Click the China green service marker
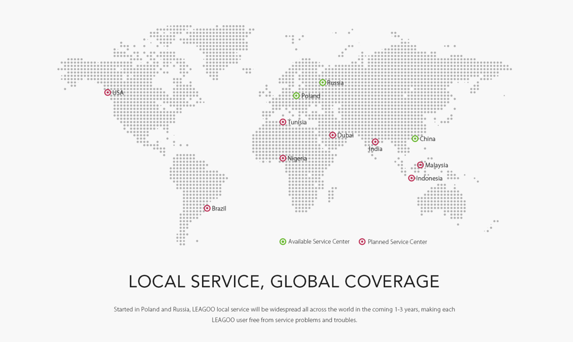 click(x=415, y=139)
